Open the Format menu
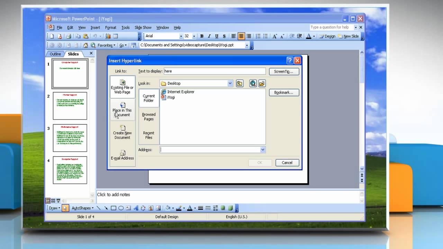 [110, 28]
